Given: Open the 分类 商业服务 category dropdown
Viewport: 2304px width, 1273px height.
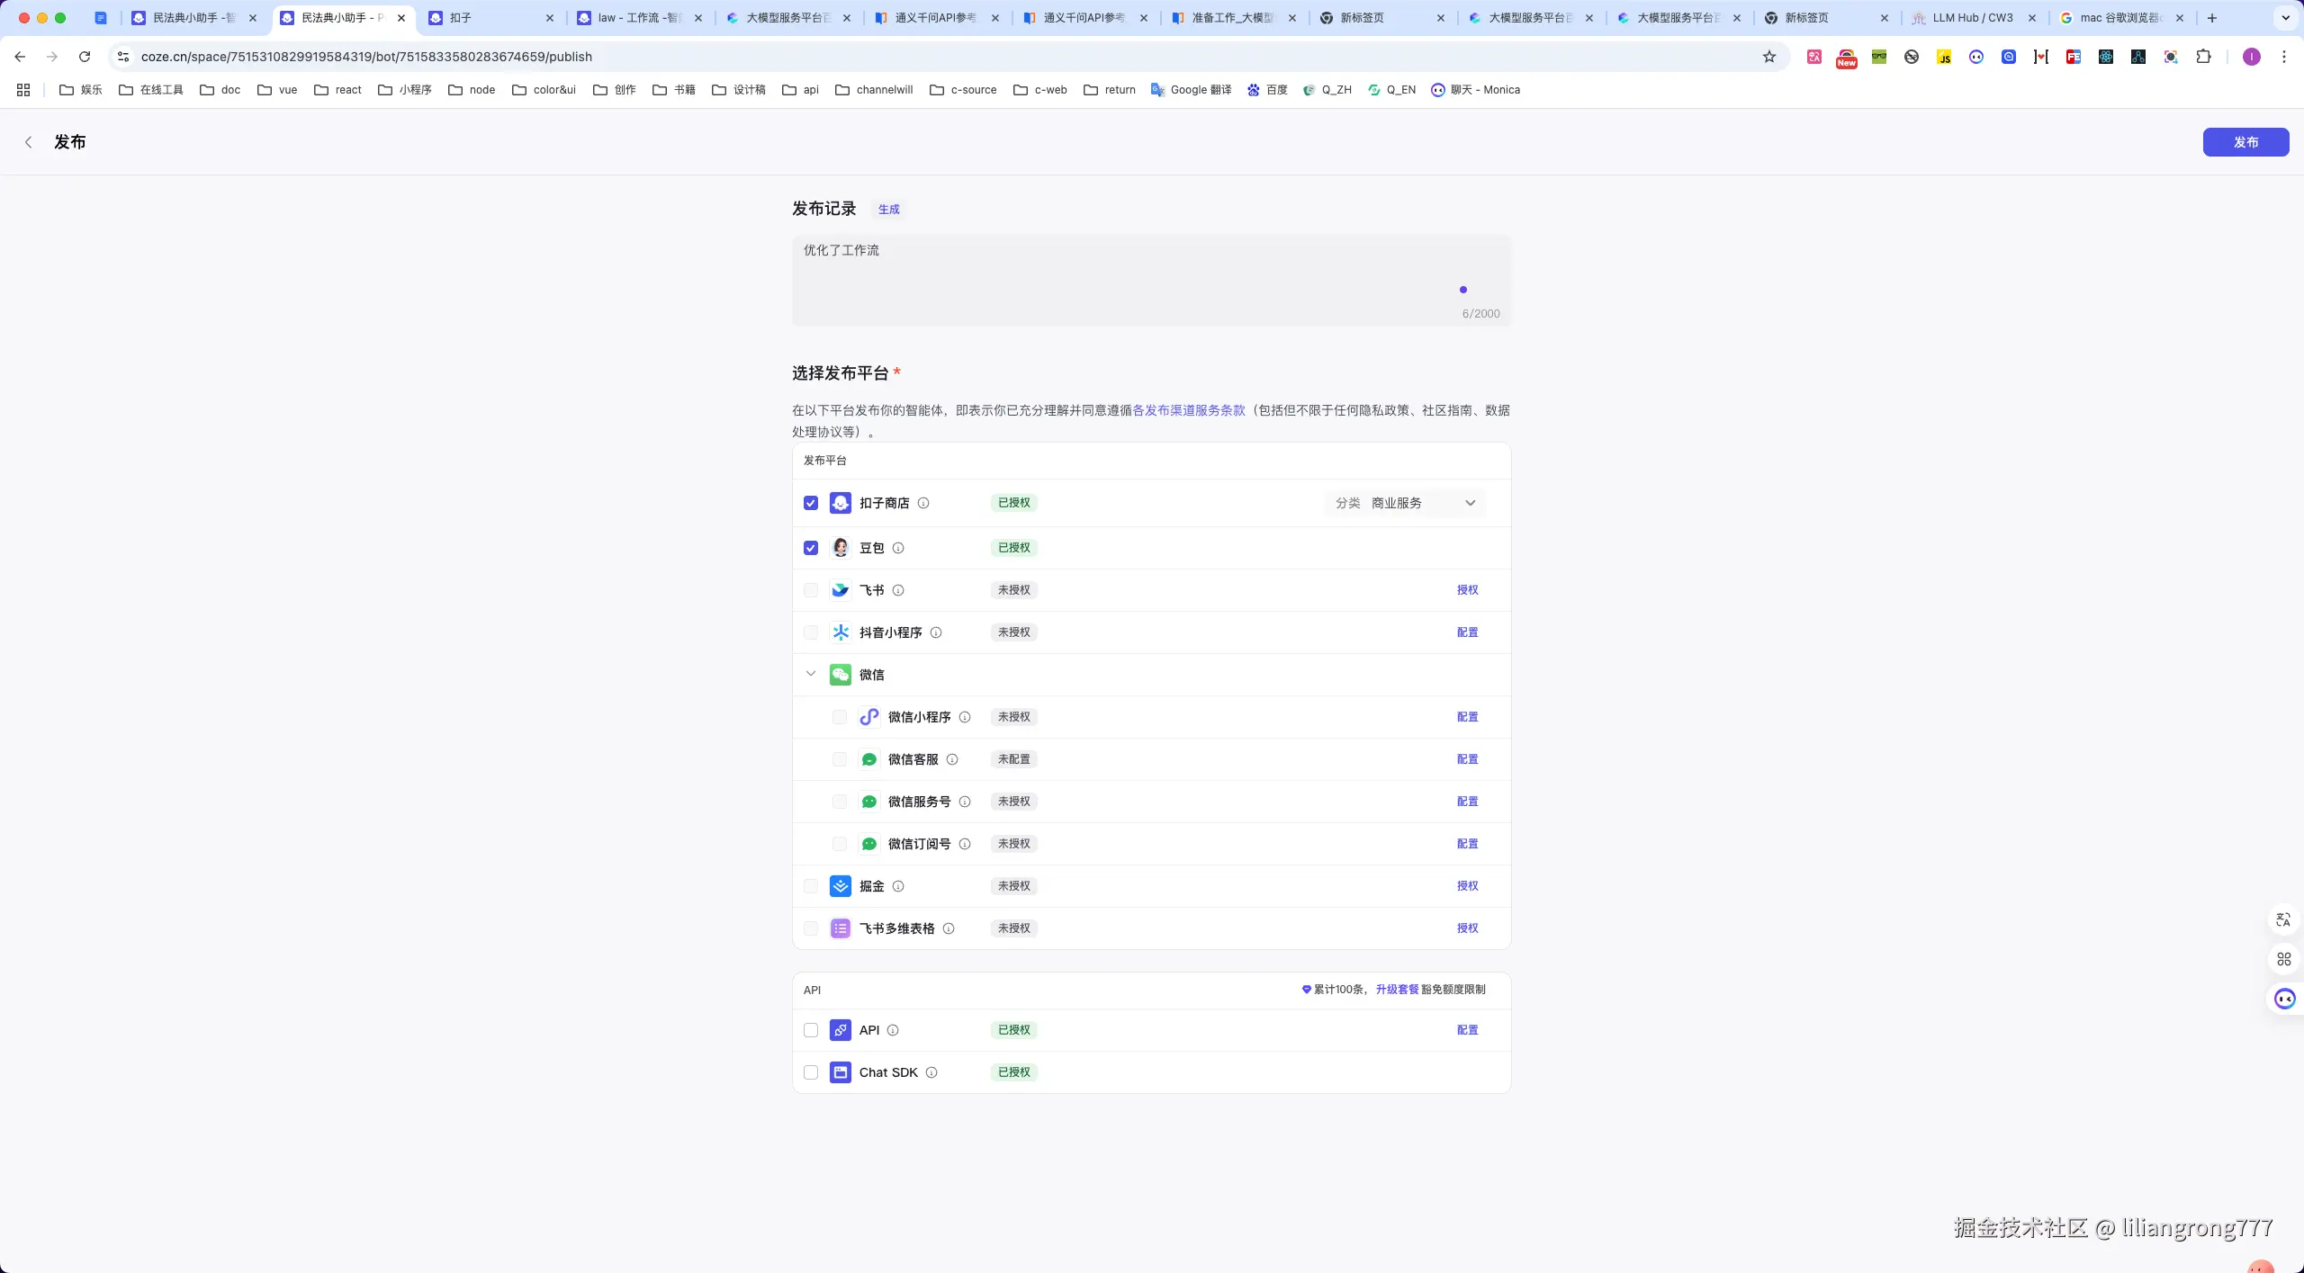Looking at the screenshot, I should pyautogui.click(x=1404, y=503).
